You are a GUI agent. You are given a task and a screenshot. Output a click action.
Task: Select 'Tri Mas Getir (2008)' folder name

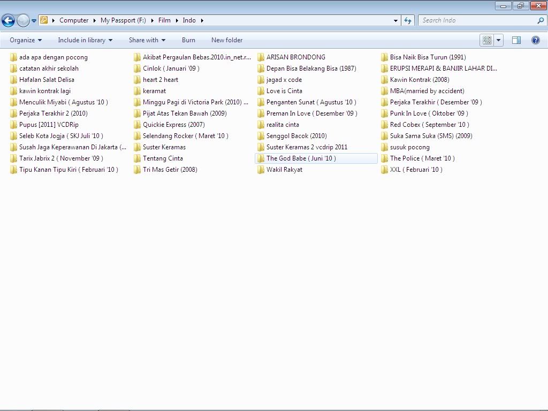pyautogui.click(x=170, y=170)
